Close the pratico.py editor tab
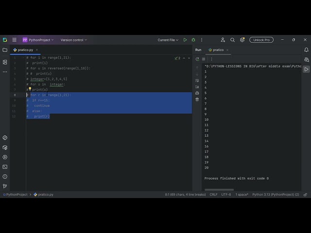 coord(37,50)
